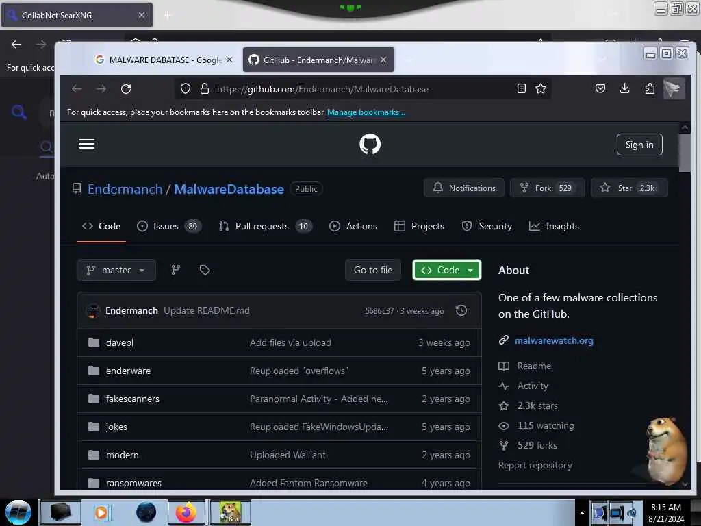This screenshot has height=526, width=701.
Task: Click the site security padlock icon
Action: (205, 89)
